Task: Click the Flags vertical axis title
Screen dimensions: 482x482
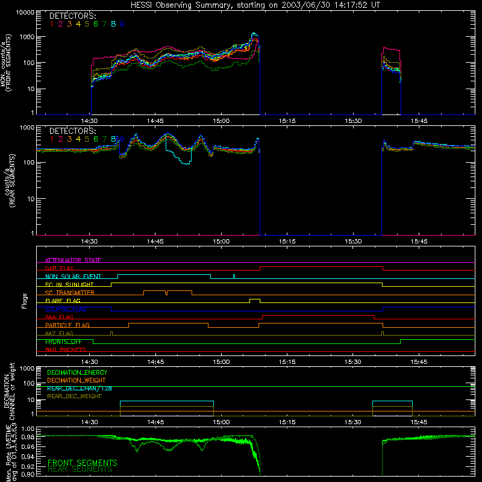Action: click(24, 301)
